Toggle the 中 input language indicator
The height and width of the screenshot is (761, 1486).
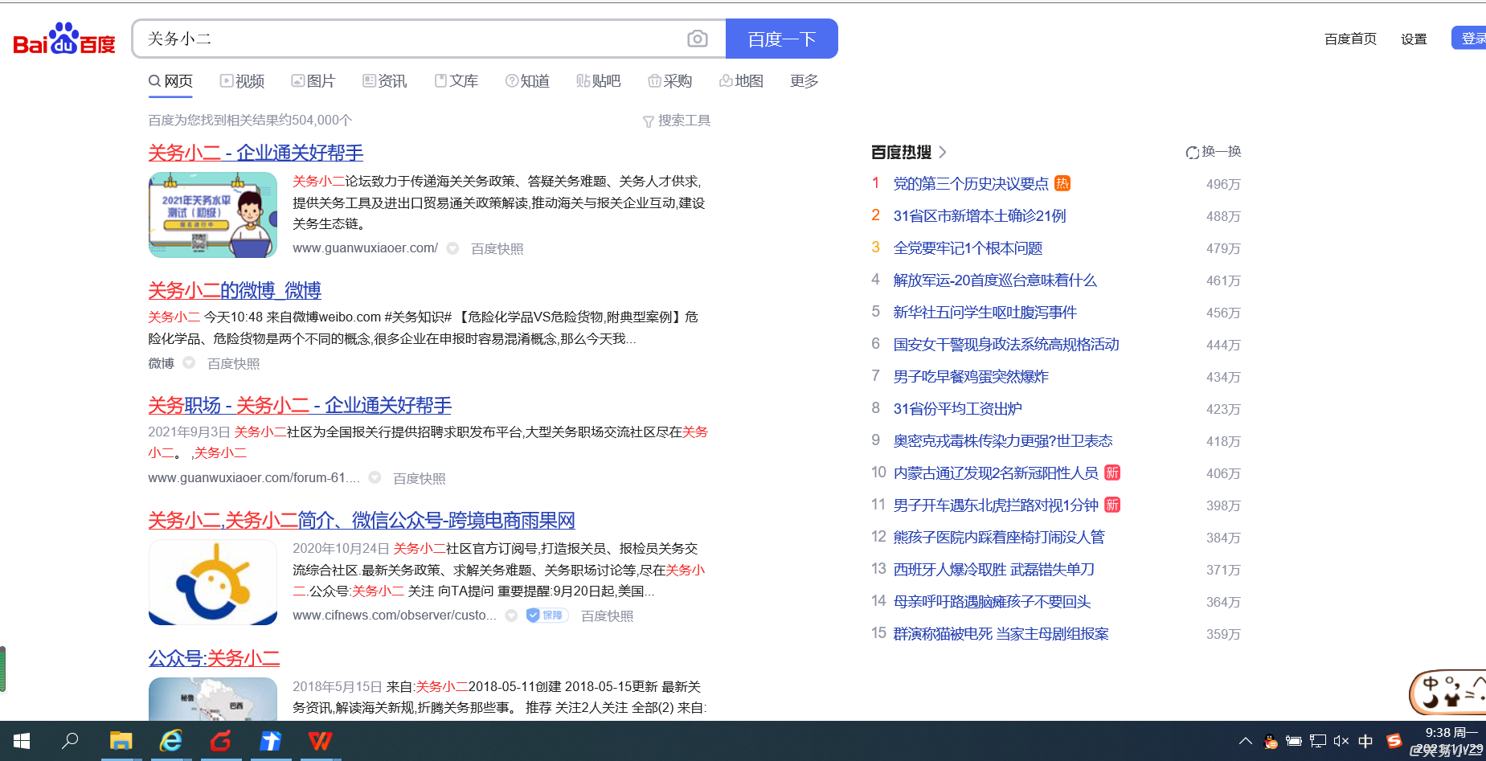[1365, 741]
